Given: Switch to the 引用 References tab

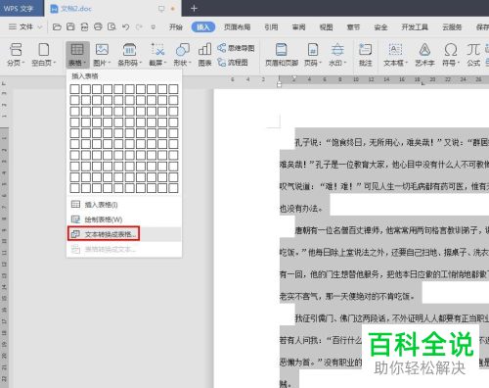Looking at the screenshot, I should 271,27.
